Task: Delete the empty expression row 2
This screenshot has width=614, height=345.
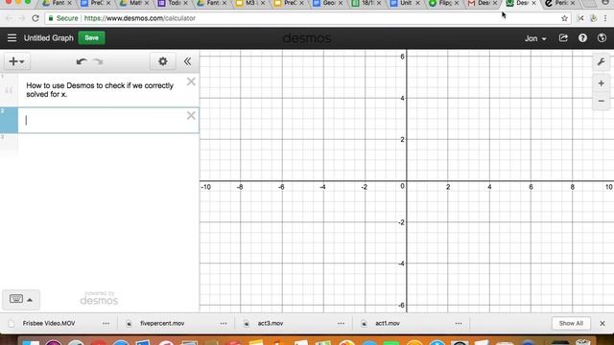Action: (191, 115)
